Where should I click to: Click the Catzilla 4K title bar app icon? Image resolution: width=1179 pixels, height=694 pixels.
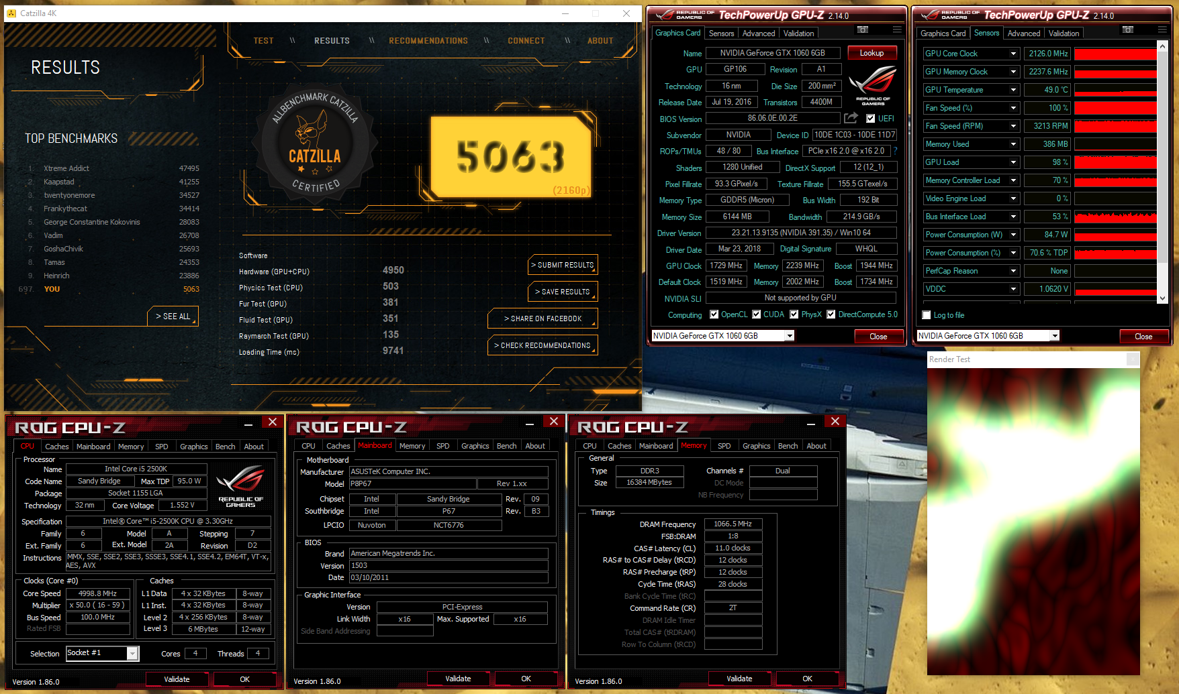click(11, 13)
